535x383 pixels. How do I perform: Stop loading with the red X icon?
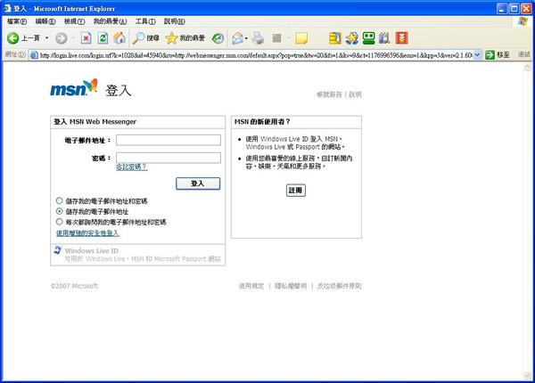click(86, 38)
